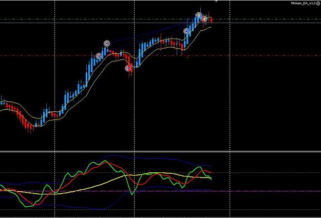This screenshot has height=218, width=321.
Task: Click the last red candle on the chart
Action: (x=211, y=20)
